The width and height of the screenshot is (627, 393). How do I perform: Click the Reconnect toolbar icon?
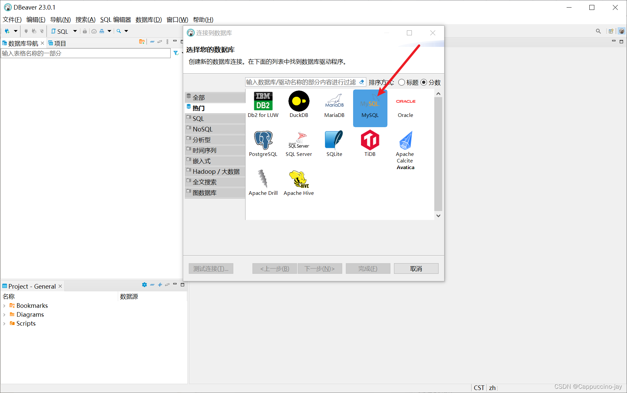point(34,31)
